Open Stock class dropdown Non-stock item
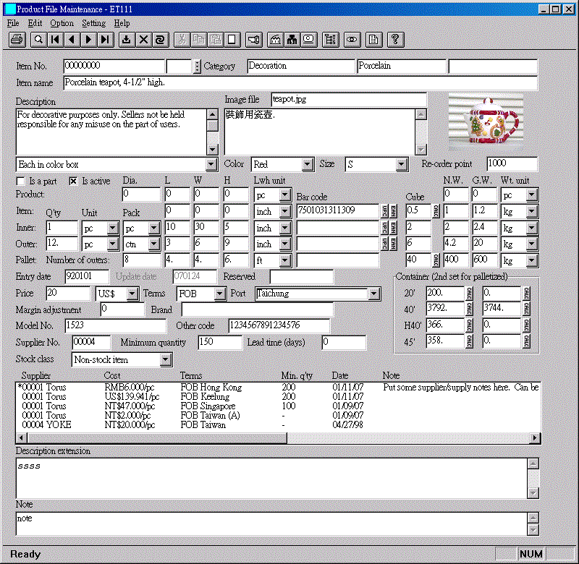579x564 pixels. tap(166, 359)
